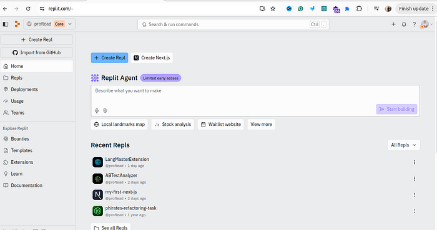This screenshot has height=230, width=437.
Task: Open Learn in the sidebar
Action: click(36, 174)
